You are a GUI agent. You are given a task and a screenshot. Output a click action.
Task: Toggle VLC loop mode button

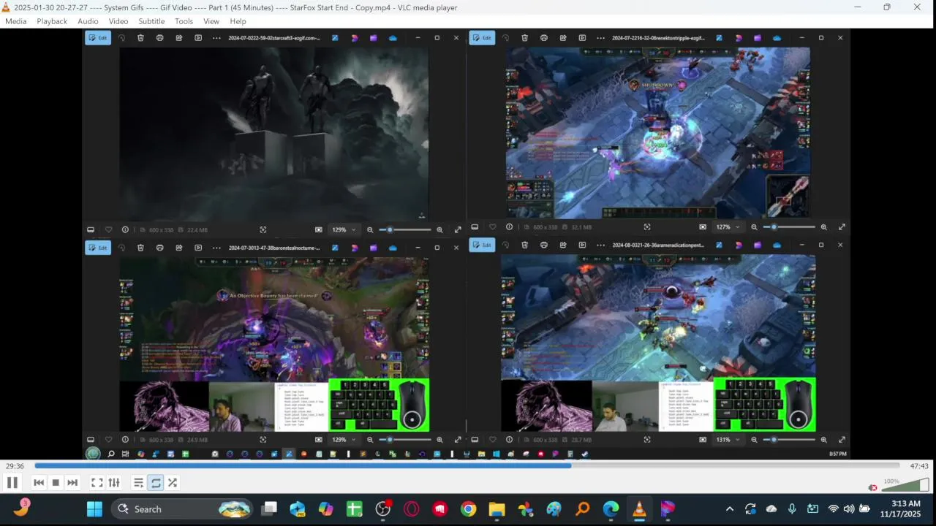(156, 482)
